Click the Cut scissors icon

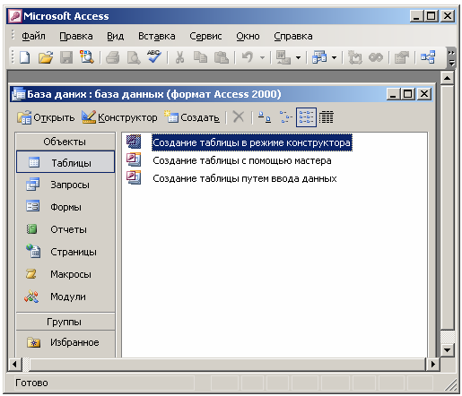point(179,57)
